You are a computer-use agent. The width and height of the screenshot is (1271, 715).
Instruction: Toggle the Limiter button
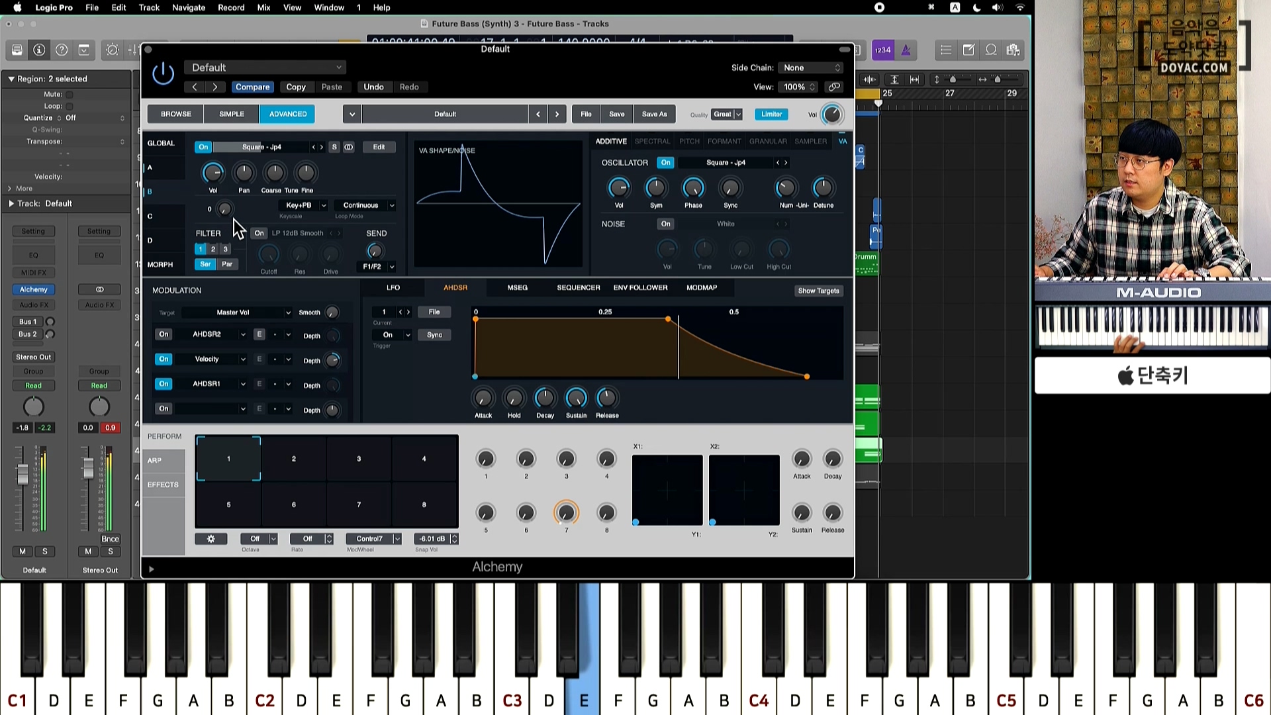pos(771,114)
